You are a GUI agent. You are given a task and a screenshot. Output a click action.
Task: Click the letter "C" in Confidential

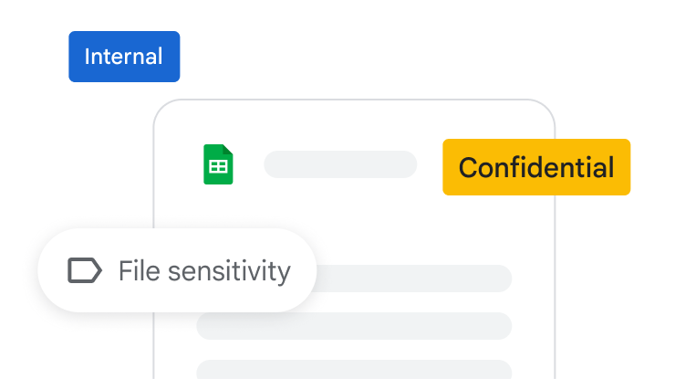(468, 168)
